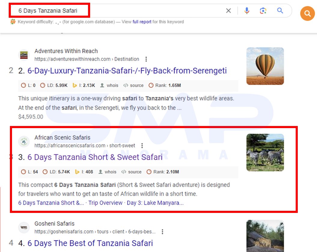317x252 pixels.
Task: Open the lion cubs thumbnail image
Action: 265,236
